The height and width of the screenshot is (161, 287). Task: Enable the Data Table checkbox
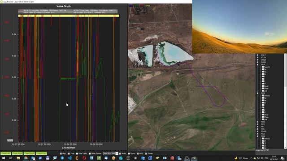coord(77,154)
